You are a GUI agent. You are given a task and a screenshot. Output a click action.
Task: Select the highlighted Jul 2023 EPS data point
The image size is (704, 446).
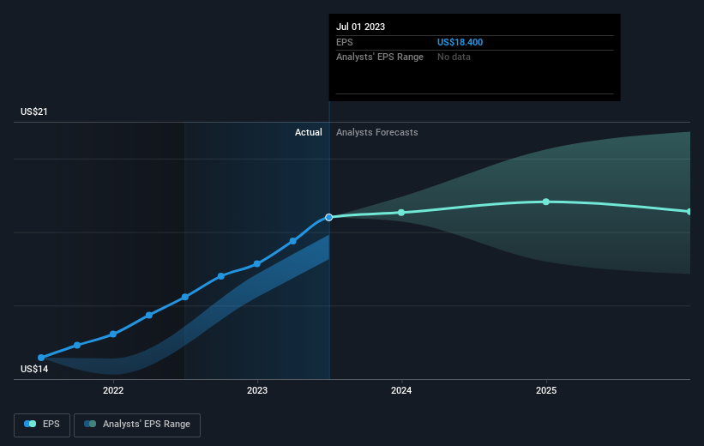pos(328,217)
